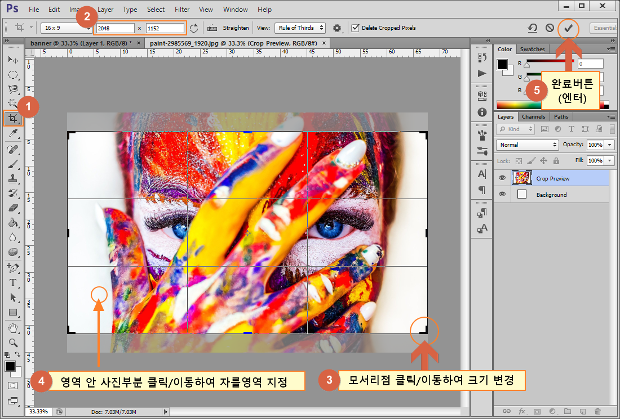This screenshot has width=620, height=419.
Task: Select the Path Selection tool
Action: tap(12, 297)
